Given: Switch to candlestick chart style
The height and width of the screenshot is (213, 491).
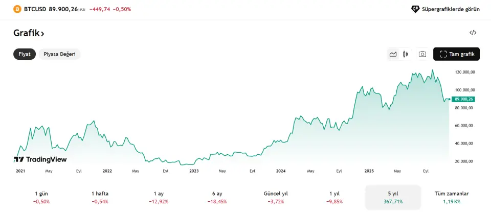Looking at the screenshot, I should (x=406, y=54).
